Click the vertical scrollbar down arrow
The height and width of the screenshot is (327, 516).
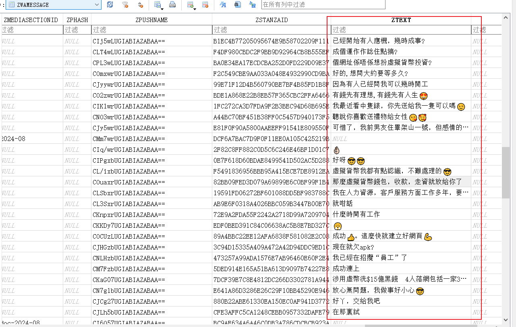coord(506,320)
